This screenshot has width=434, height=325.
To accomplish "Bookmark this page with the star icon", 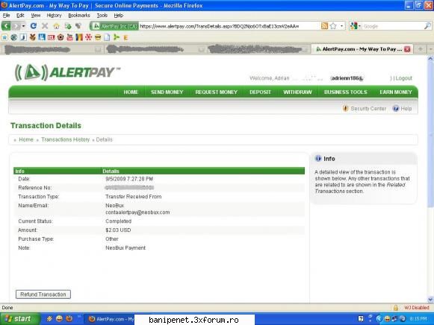I will (x=333, y=26).
